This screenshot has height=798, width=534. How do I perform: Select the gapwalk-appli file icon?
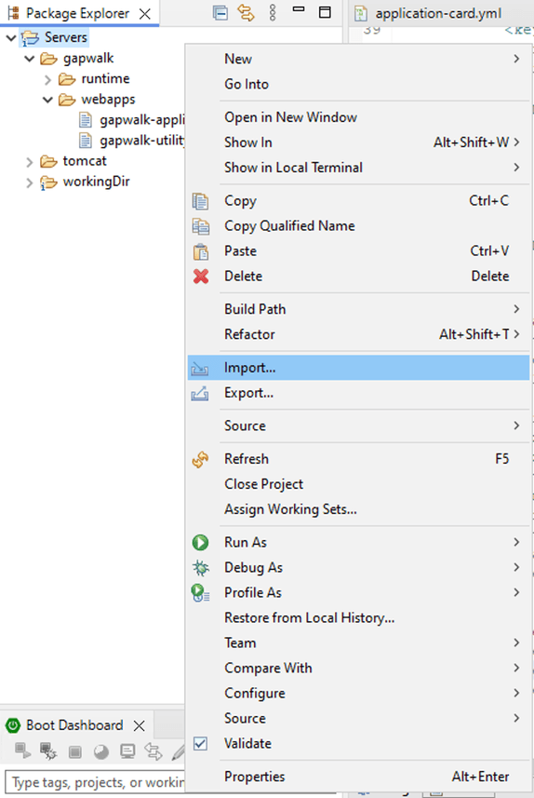point(86,121)
